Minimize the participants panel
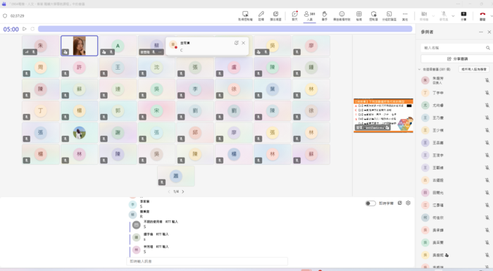 point(481,32)
